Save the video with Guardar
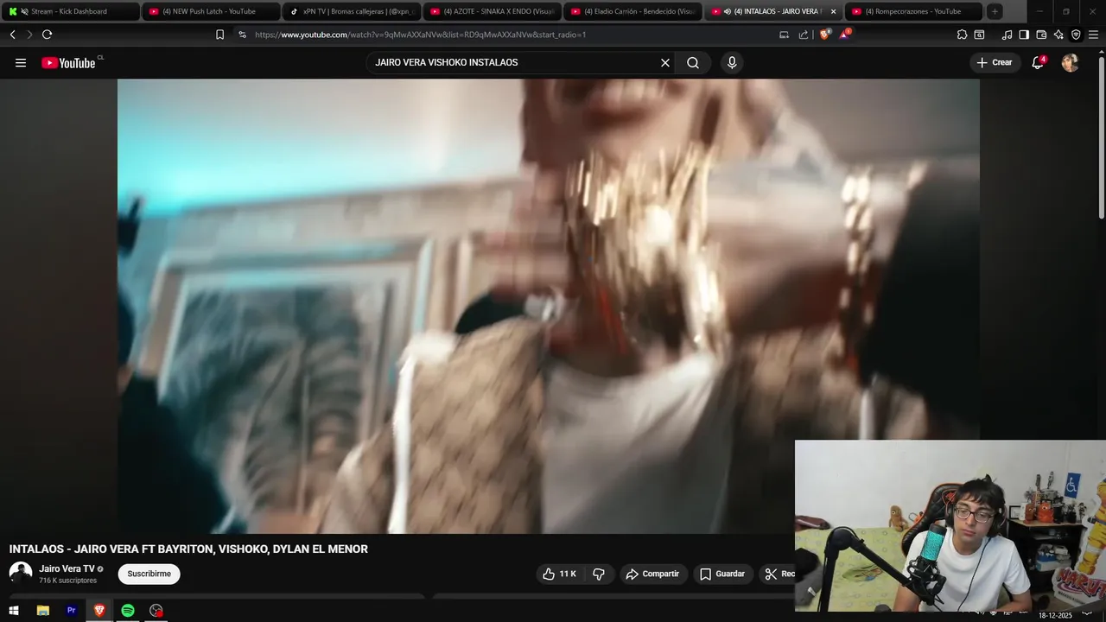 [721, 574]
